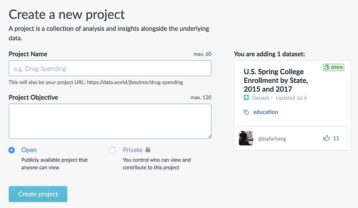
Task: Click the thumbs-up like icon
Action: click(326, 138)
